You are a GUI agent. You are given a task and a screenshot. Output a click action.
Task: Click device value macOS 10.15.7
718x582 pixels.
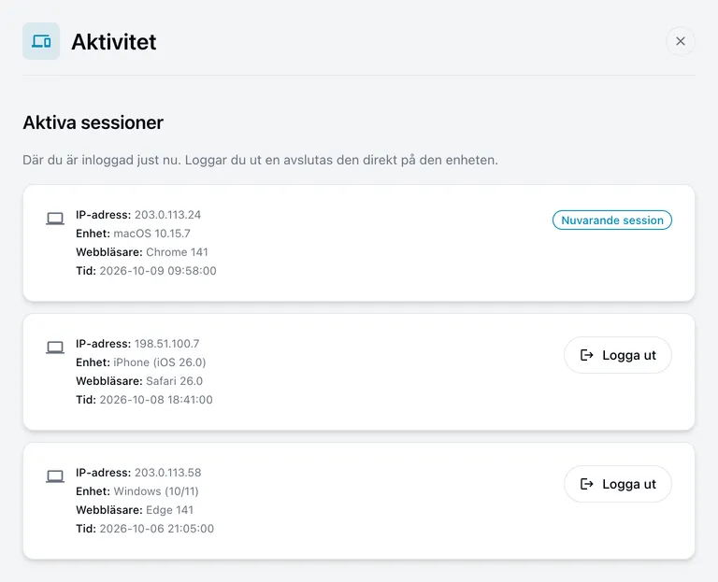click(x=151, y=234)
